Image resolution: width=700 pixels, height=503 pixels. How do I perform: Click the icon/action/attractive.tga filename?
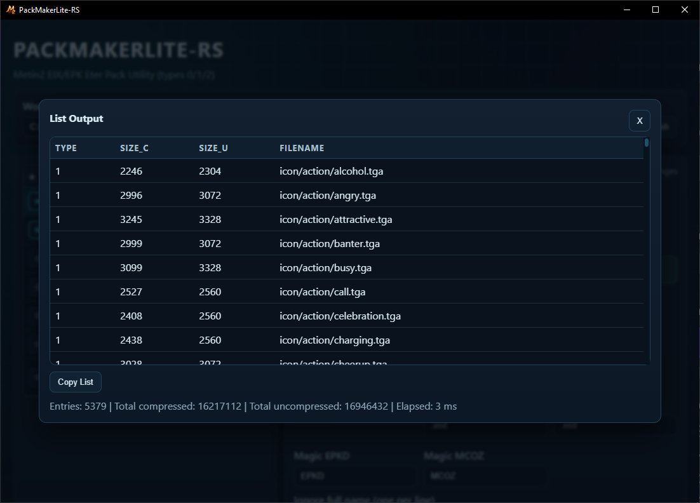tap(335, 219)
